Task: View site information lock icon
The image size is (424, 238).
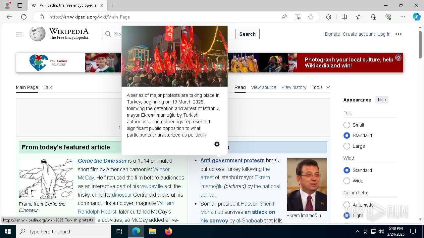Action: 41,17
